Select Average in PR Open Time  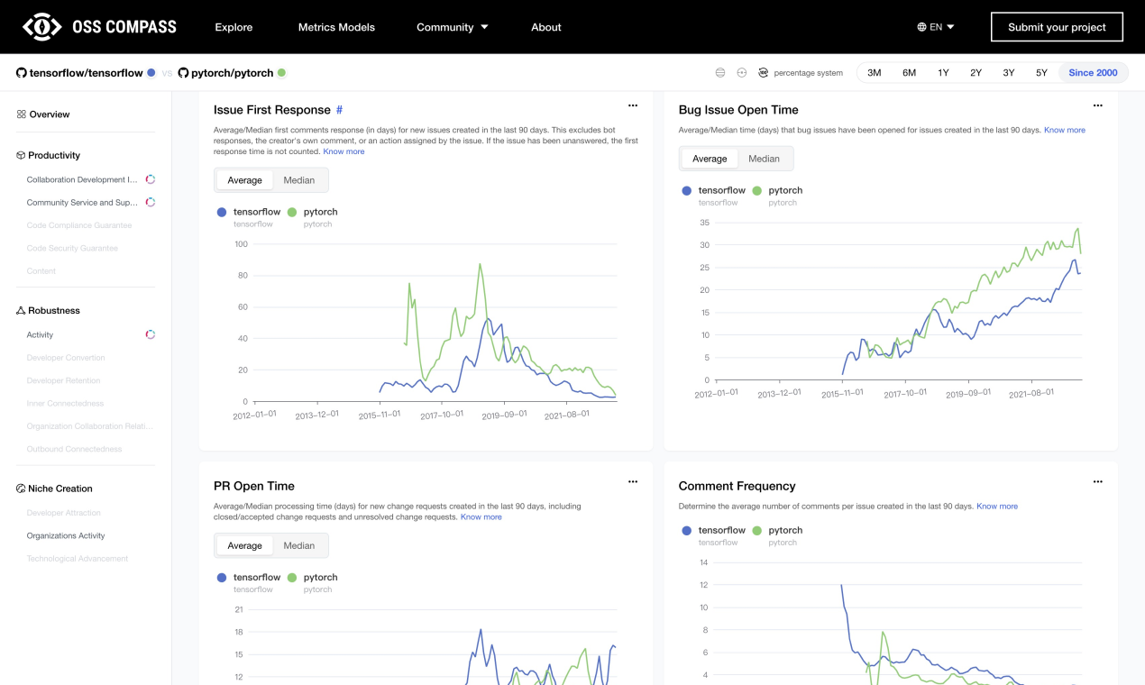(x=244, y=545)
